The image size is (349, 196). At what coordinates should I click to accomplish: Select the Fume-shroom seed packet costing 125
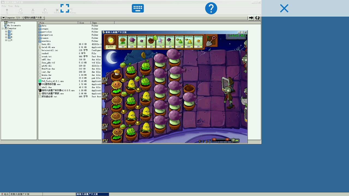point(132,42)
